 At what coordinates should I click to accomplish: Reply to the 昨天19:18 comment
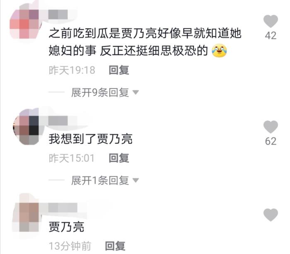[119, 70]
